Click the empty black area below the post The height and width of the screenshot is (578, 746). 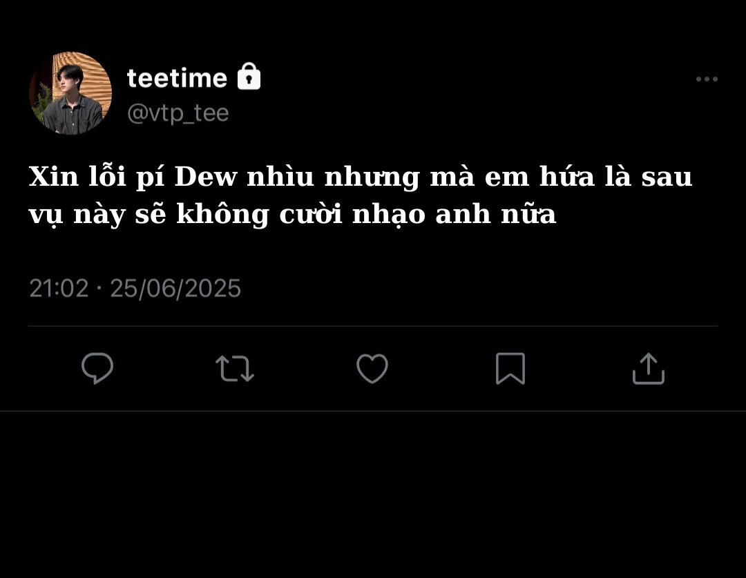[x=373, y=494]
